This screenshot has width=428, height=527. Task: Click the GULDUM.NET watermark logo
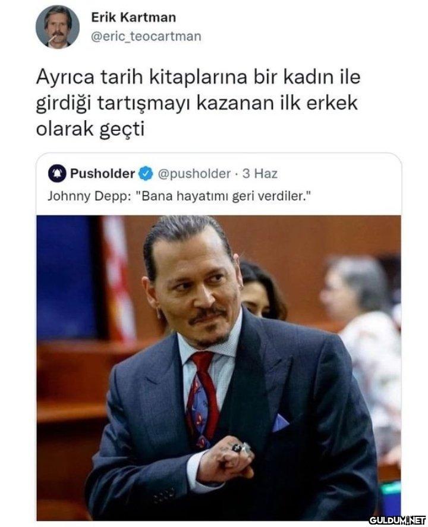pyautogui.click(x=397, y=520)
